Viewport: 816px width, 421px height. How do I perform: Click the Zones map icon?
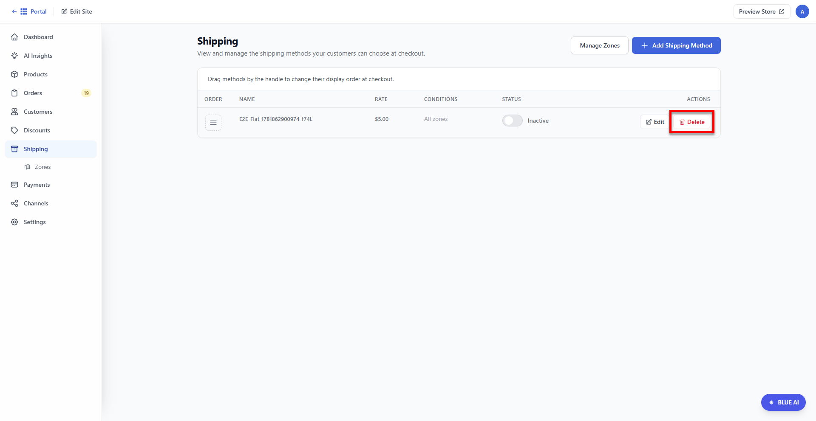pos(27,167)
